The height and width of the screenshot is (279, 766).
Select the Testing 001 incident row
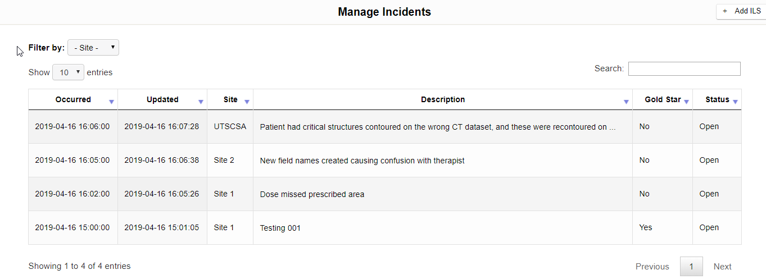click(280, 228)
